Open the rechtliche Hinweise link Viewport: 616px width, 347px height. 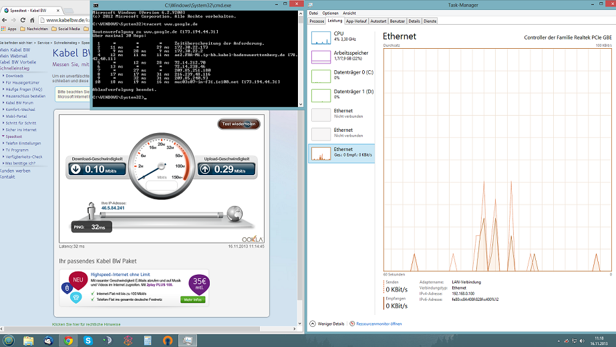[x=86, y=324]
